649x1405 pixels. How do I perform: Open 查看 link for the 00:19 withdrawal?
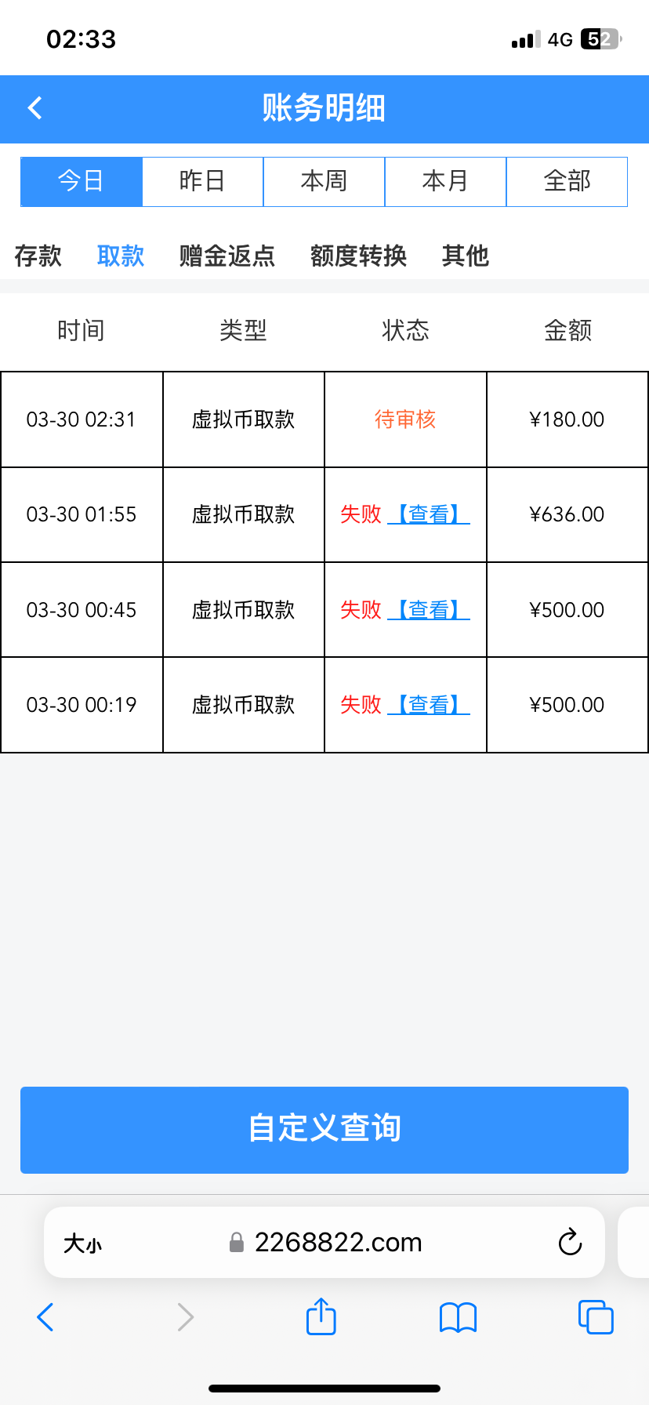[429, 705]
